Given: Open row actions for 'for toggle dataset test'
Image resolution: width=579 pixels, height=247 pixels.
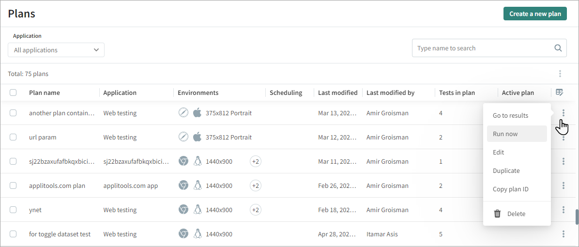Looking at the screenshot, I should (x=564, y=234).
